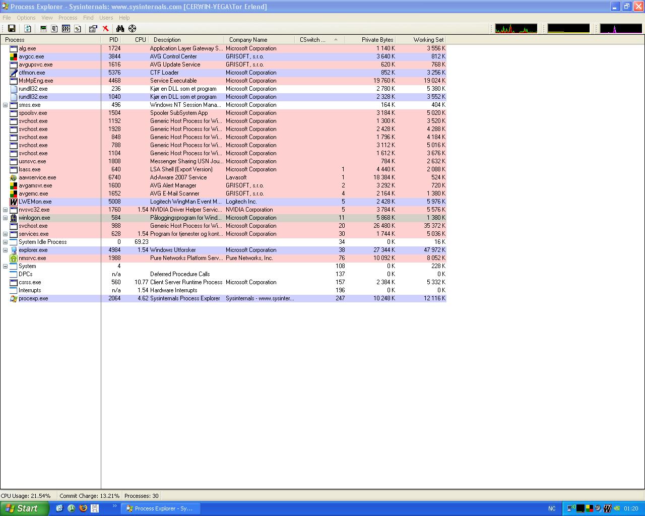The height and width of the screenshot is (516, 645).
Task: Sort by the PID column header
Action: tap(111, 40)
